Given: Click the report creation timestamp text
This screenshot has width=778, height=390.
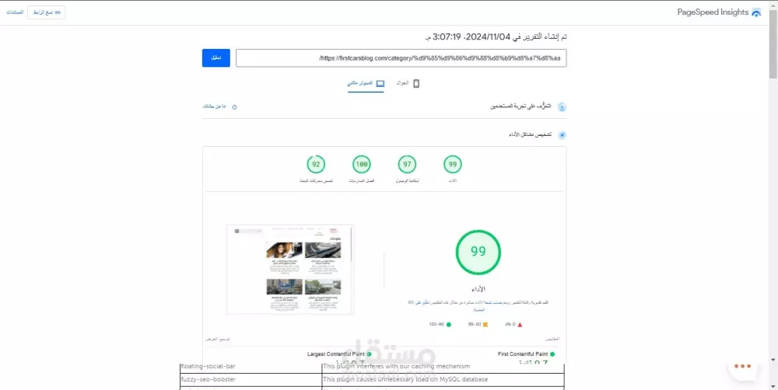Looking at the screenshot, I should 496,37.
